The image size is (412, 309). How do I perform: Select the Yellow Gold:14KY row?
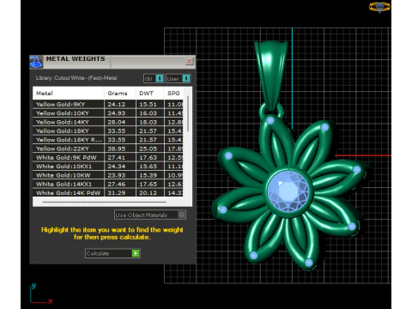108,122
